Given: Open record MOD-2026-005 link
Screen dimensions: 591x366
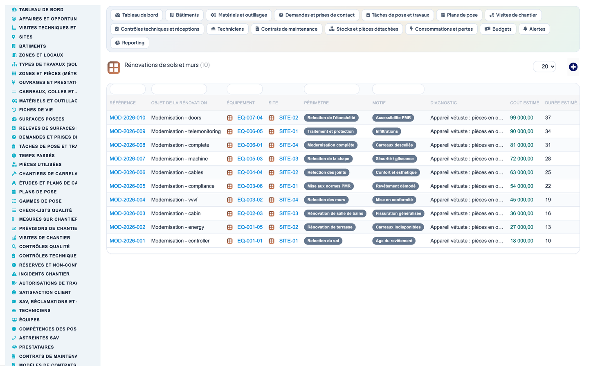Looking at the screenshot, I should pos(127,186).
